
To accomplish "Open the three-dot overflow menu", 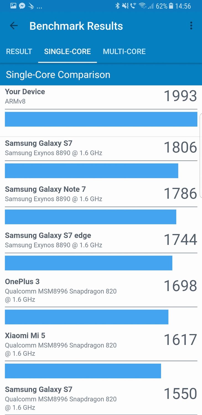I will tap(191, 26).
